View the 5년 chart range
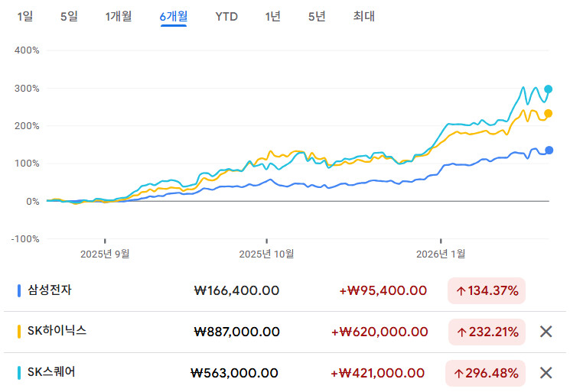 (x=317, y=16)
